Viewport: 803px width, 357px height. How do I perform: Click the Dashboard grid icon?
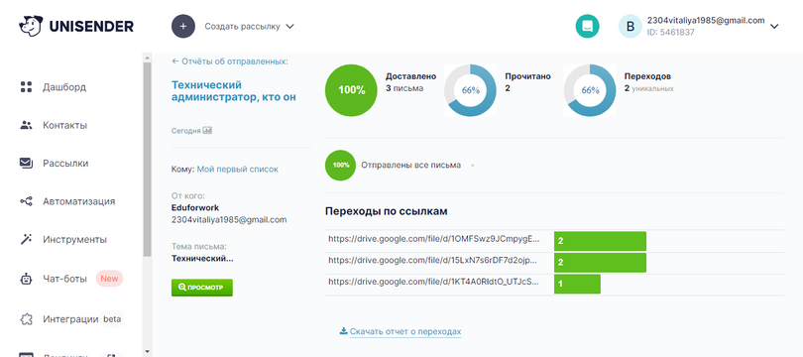[x=26, y=87]
